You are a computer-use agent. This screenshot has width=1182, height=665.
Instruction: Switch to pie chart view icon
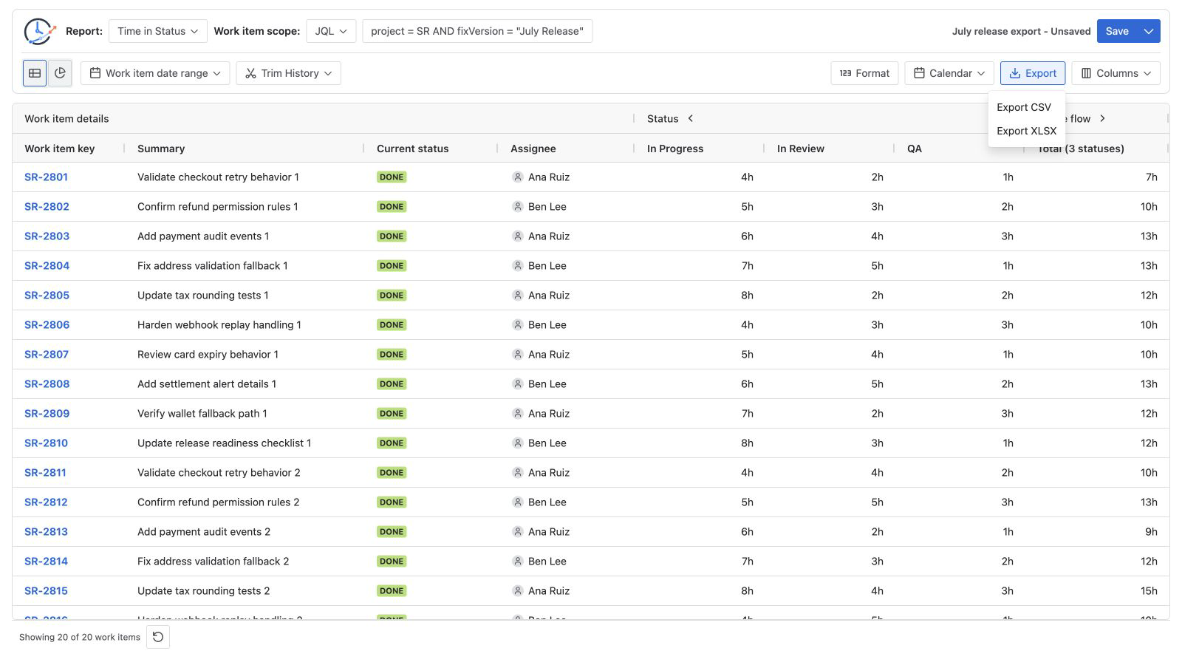(x=60, y=73)
